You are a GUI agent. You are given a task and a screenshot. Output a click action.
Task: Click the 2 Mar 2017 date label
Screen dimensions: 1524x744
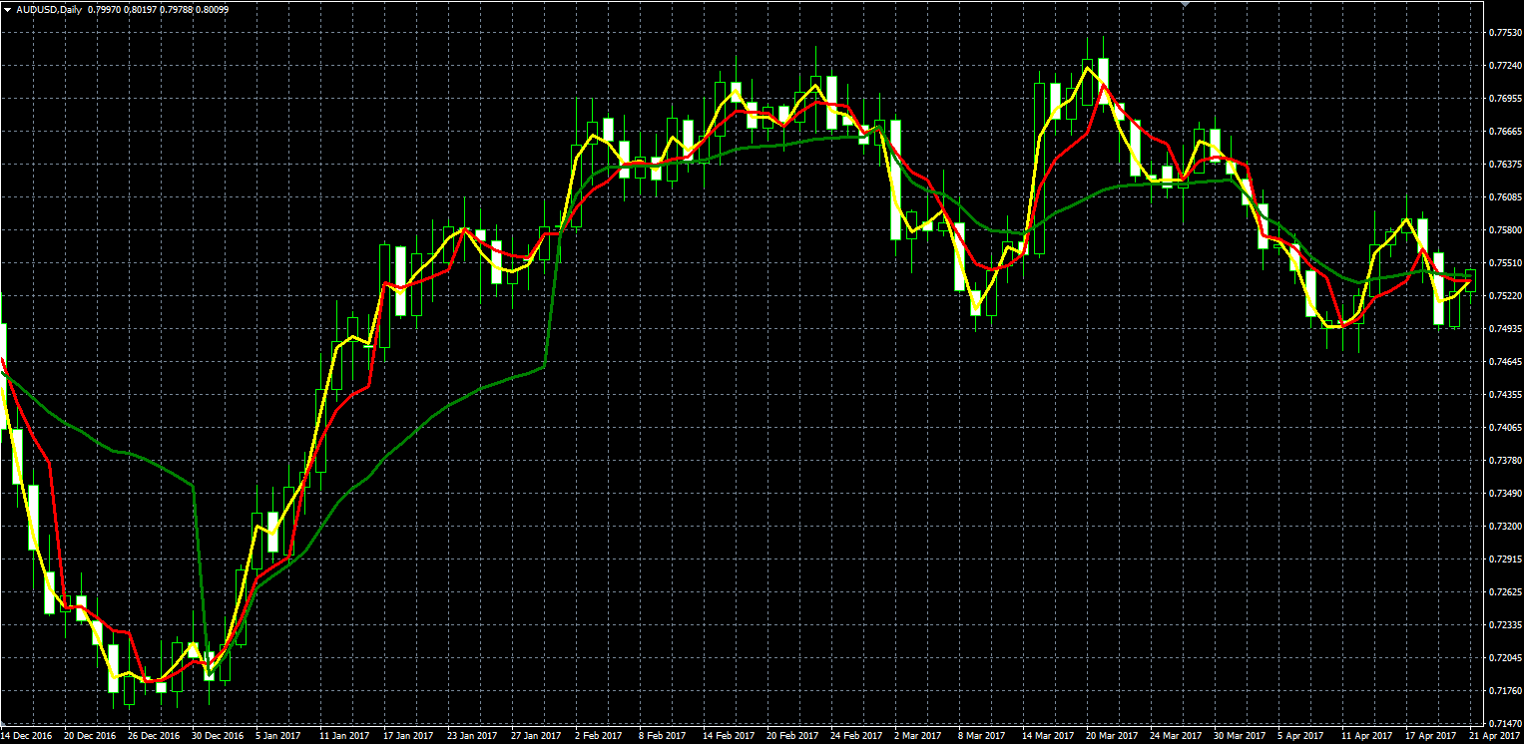coord(917,736)
